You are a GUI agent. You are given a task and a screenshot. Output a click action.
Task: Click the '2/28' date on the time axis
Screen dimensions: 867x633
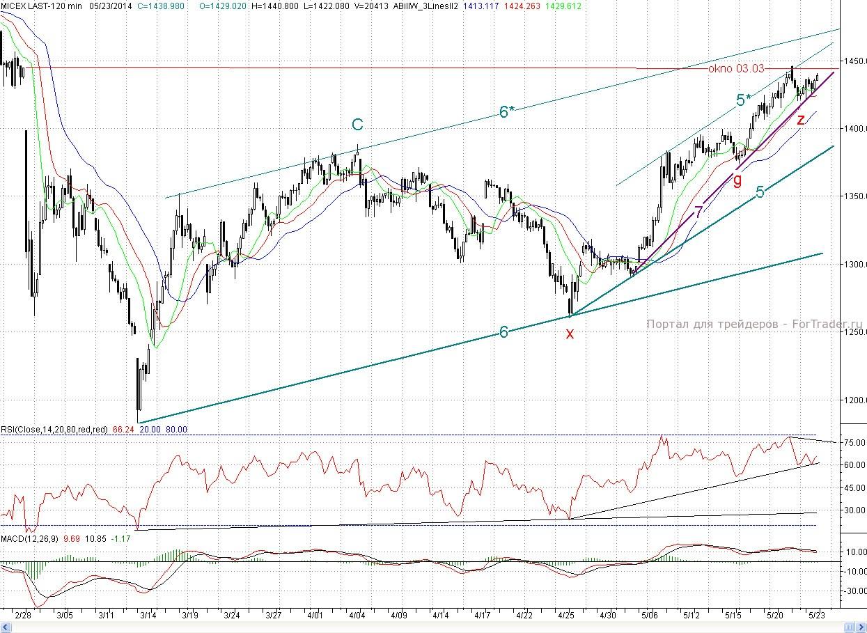click(x=23, y=616)
